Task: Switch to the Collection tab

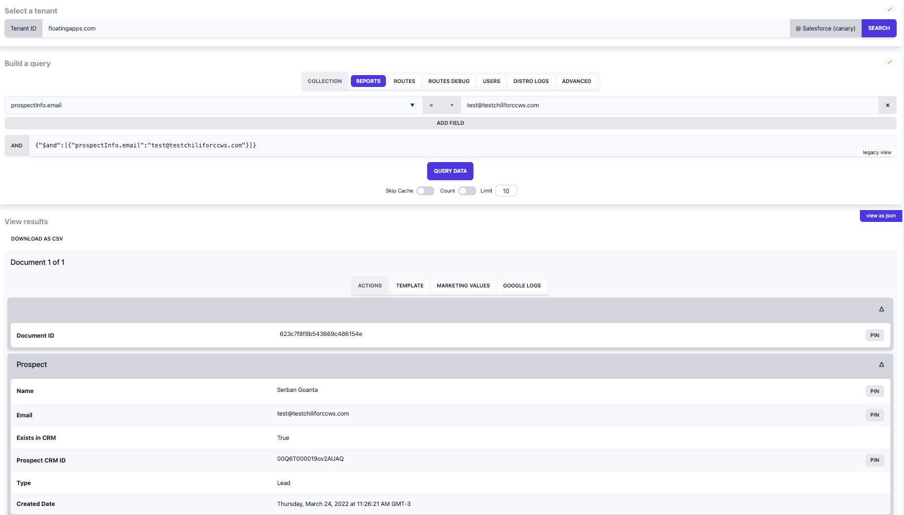Action: click(325, 81)
